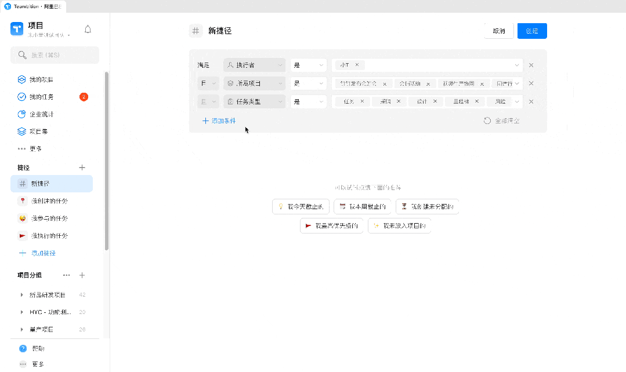Remove the 执行者 condition row

pyautogui.click(x=531, y=65)
